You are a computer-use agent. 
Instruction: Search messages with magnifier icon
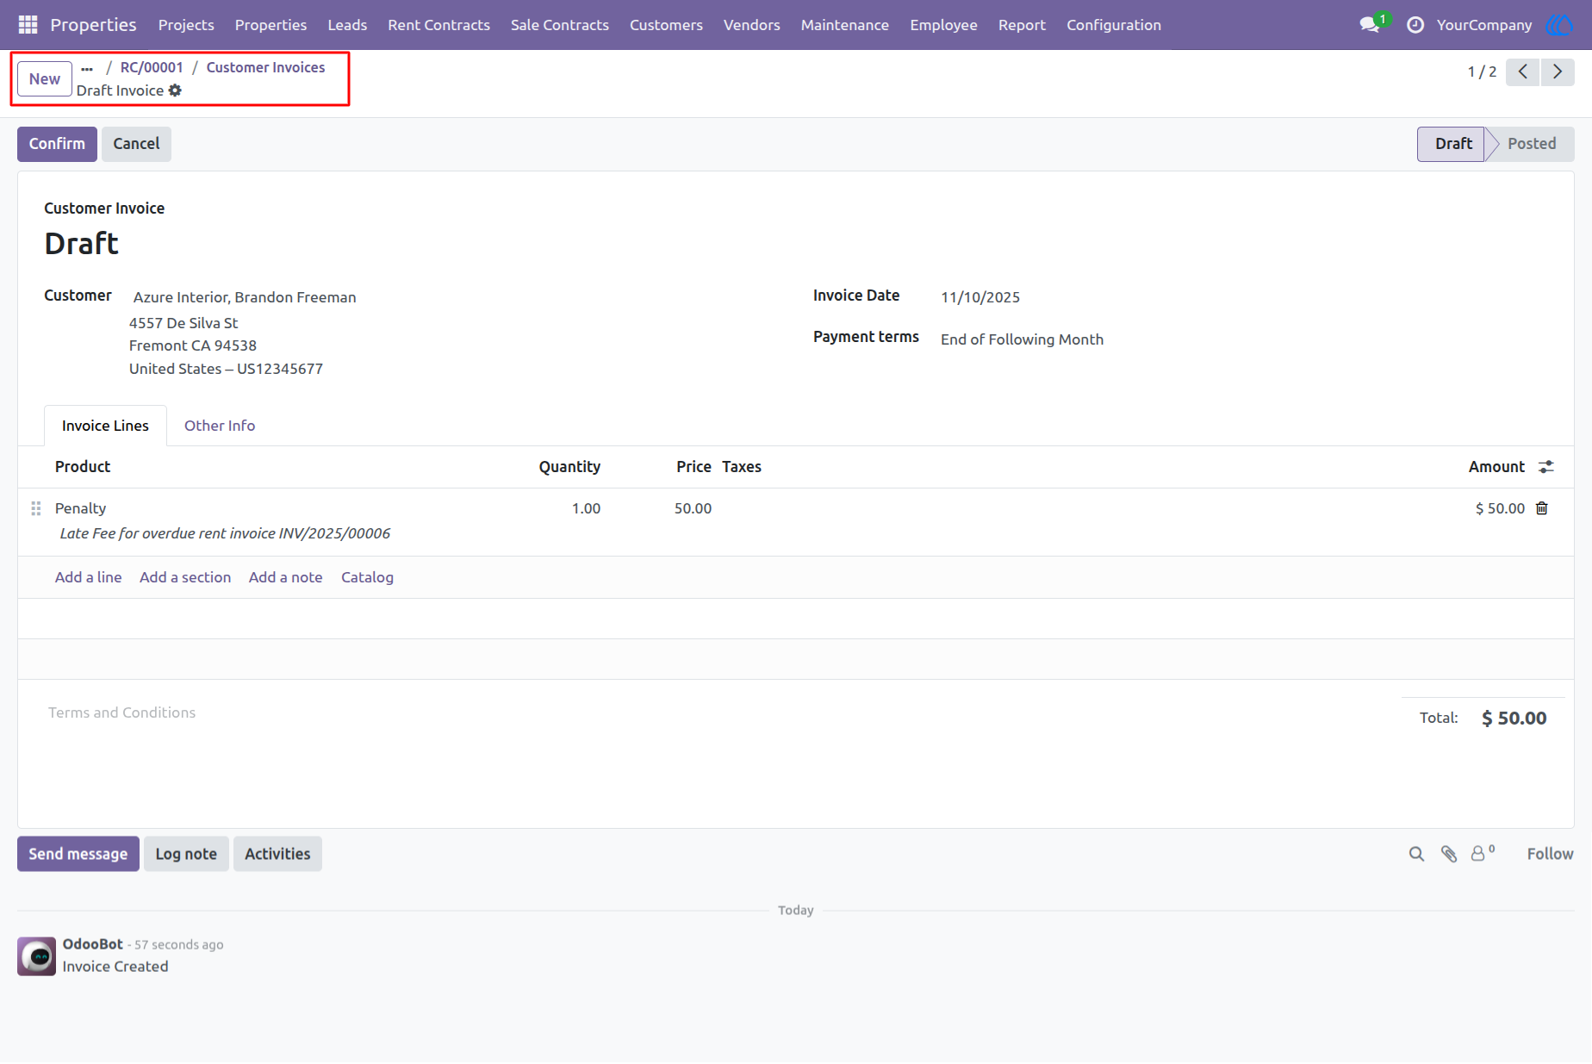click(x=1416, y=854)
